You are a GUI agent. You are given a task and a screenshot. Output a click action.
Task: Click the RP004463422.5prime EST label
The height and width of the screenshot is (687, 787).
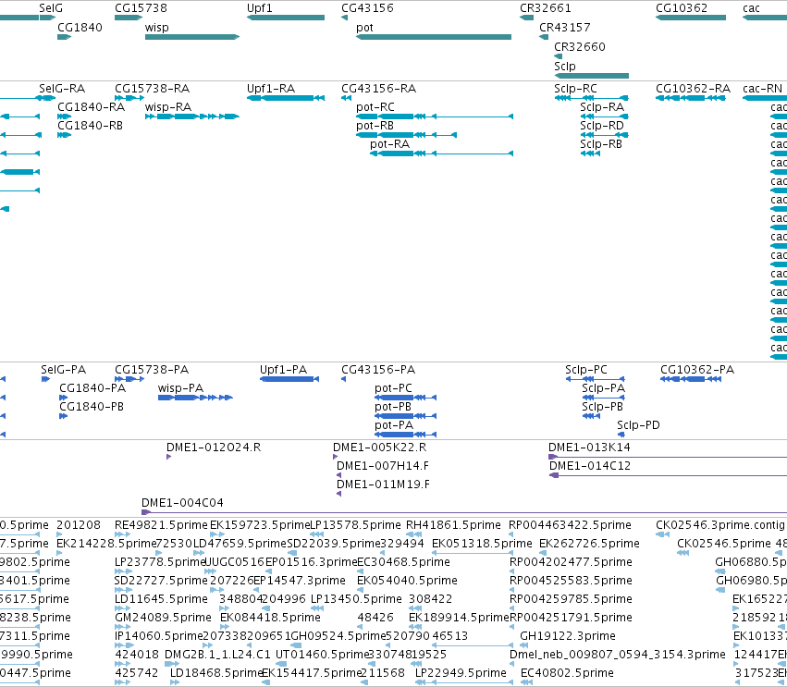(x=570, y=525)
